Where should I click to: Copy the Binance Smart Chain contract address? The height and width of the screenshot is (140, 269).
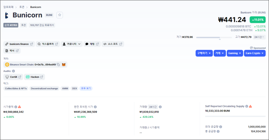pyautogui.click(x=58, y=64)
